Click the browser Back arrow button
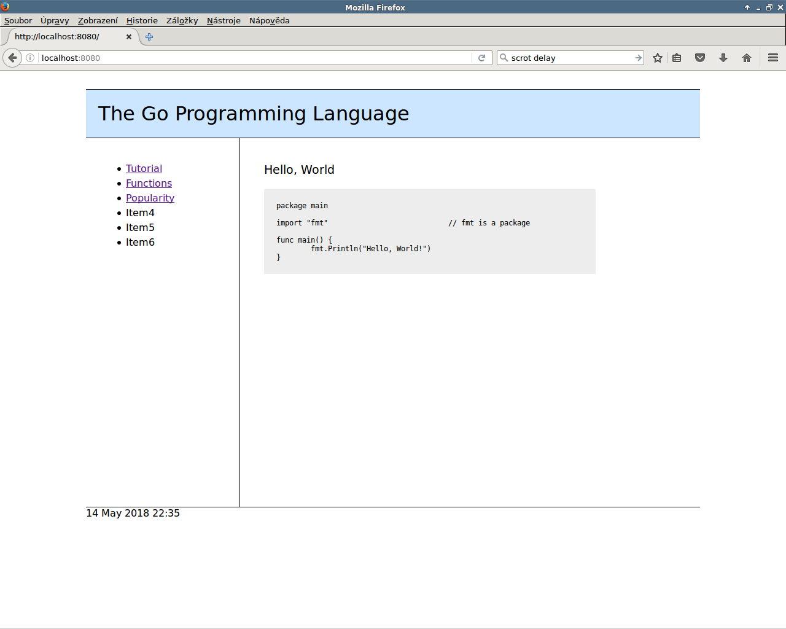 tap(12, 58)
